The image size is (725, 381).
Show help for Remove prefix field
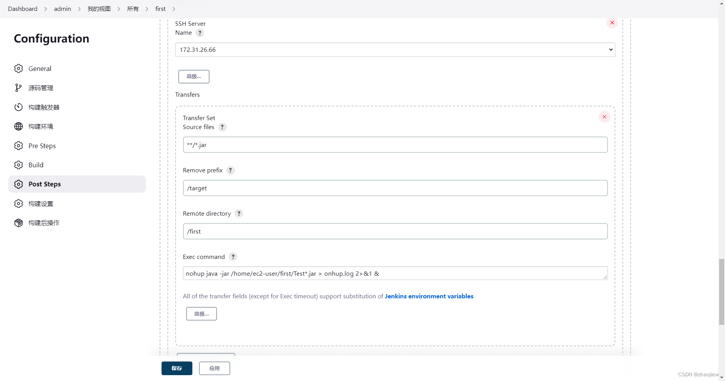point(231,170)
